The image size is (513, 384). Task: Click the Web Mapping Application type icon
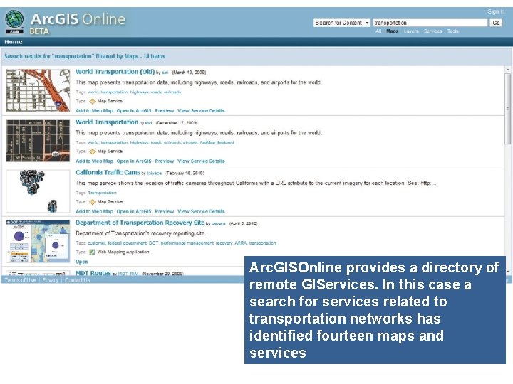point(92,252)
